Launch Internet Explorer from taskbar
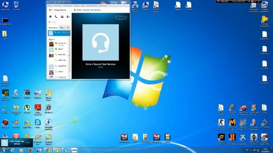Screen dimensions: 273x153 (x=12, y=150)
